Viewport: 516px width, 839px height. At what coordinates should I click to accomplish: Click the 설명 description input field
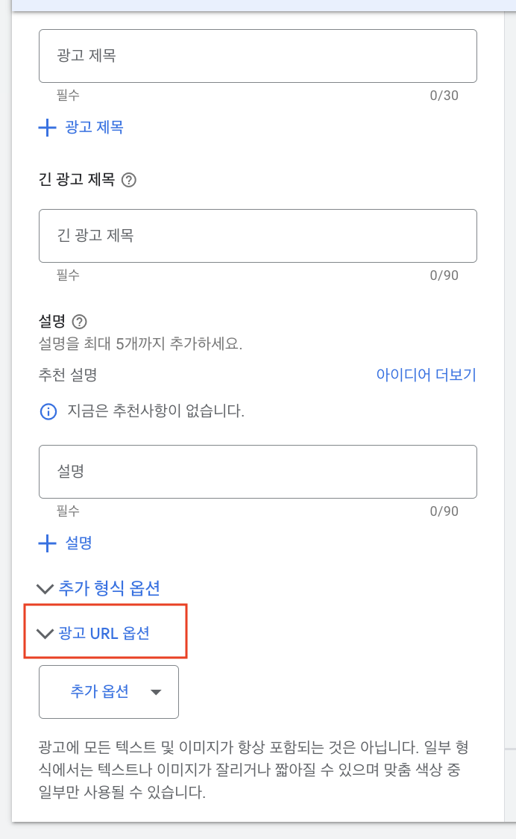tap(258, 471)
